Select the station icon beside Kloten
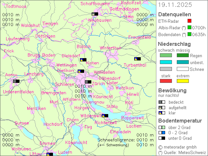This screenshot has height=156, width=208. [x=84, y=60]
